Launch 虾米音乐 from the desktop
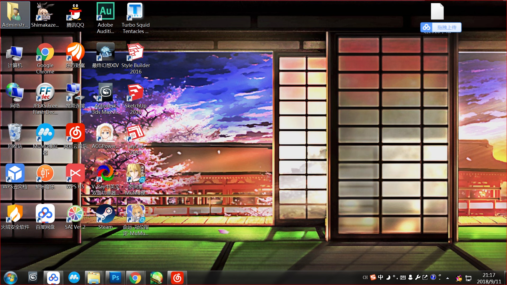 point(45,177)
